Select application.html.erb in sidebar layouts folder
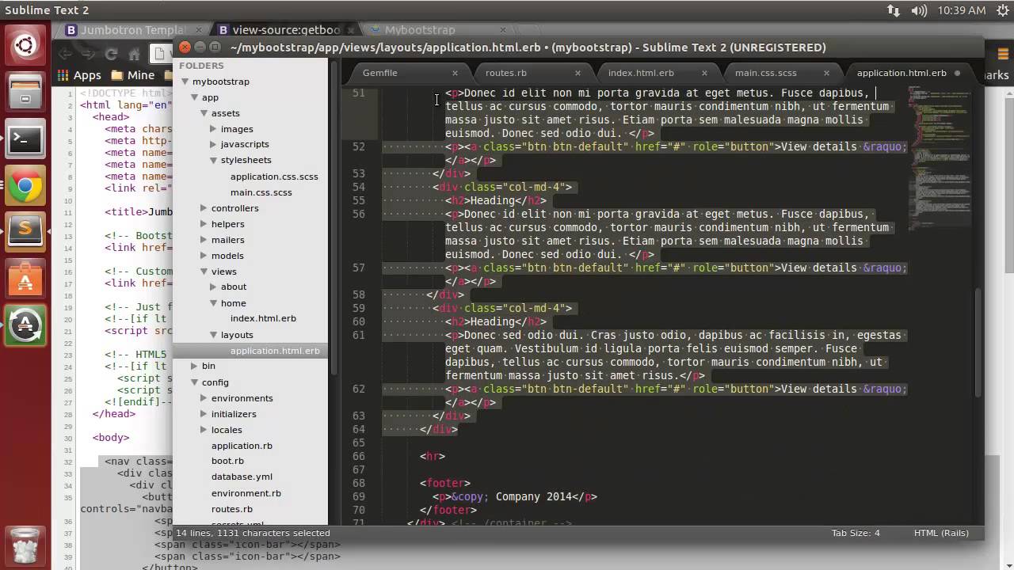Image resolution: width=1014 pixels, height=570 pixels. click(x=275, y=351)
